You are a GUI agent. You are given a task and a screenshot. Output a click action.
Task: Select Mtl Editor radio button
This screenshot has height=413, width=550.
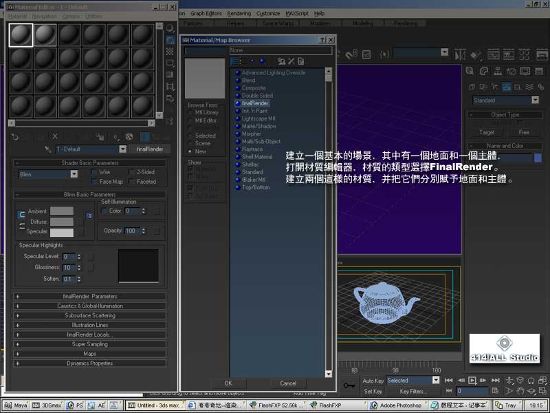pyautogui.click(x=190, y=120)
